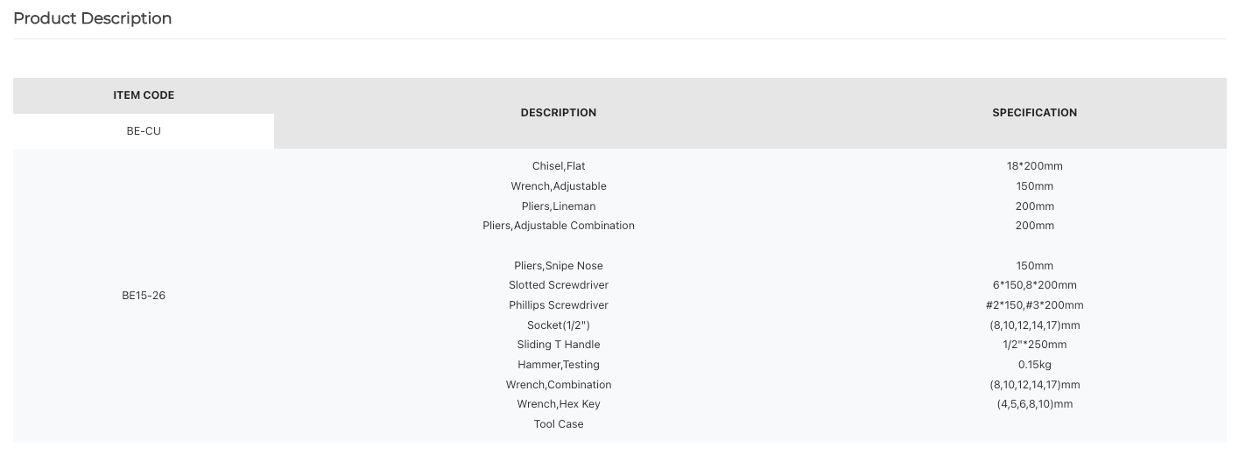
Task: Click the Hammer,Testing description
Action: coord(559,365)
